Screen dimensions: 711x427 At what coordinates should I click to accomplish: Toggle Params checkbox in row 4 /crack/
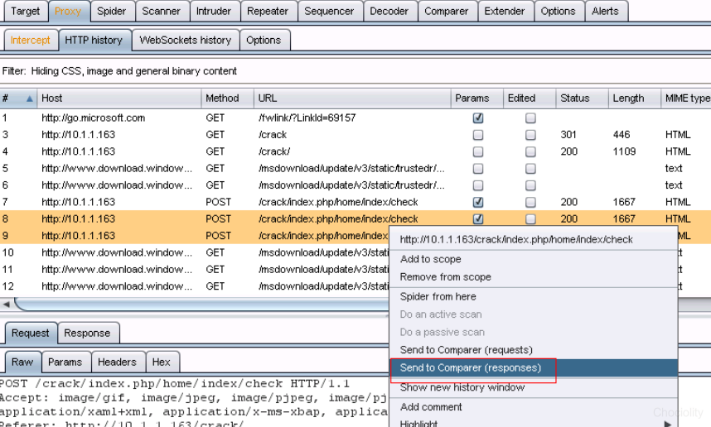pyautogui.click(x=478, y=151)
